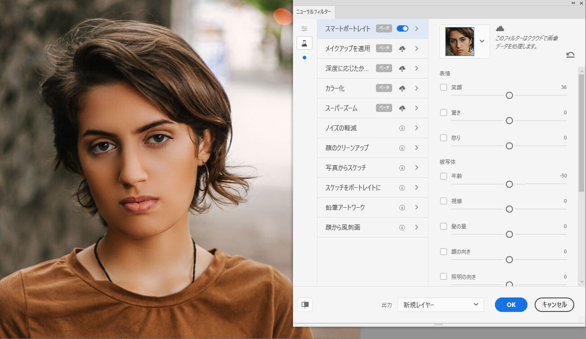Enable the 笑顔 checkbox
This screenshot has height=339, width=586.
(444, 87)
